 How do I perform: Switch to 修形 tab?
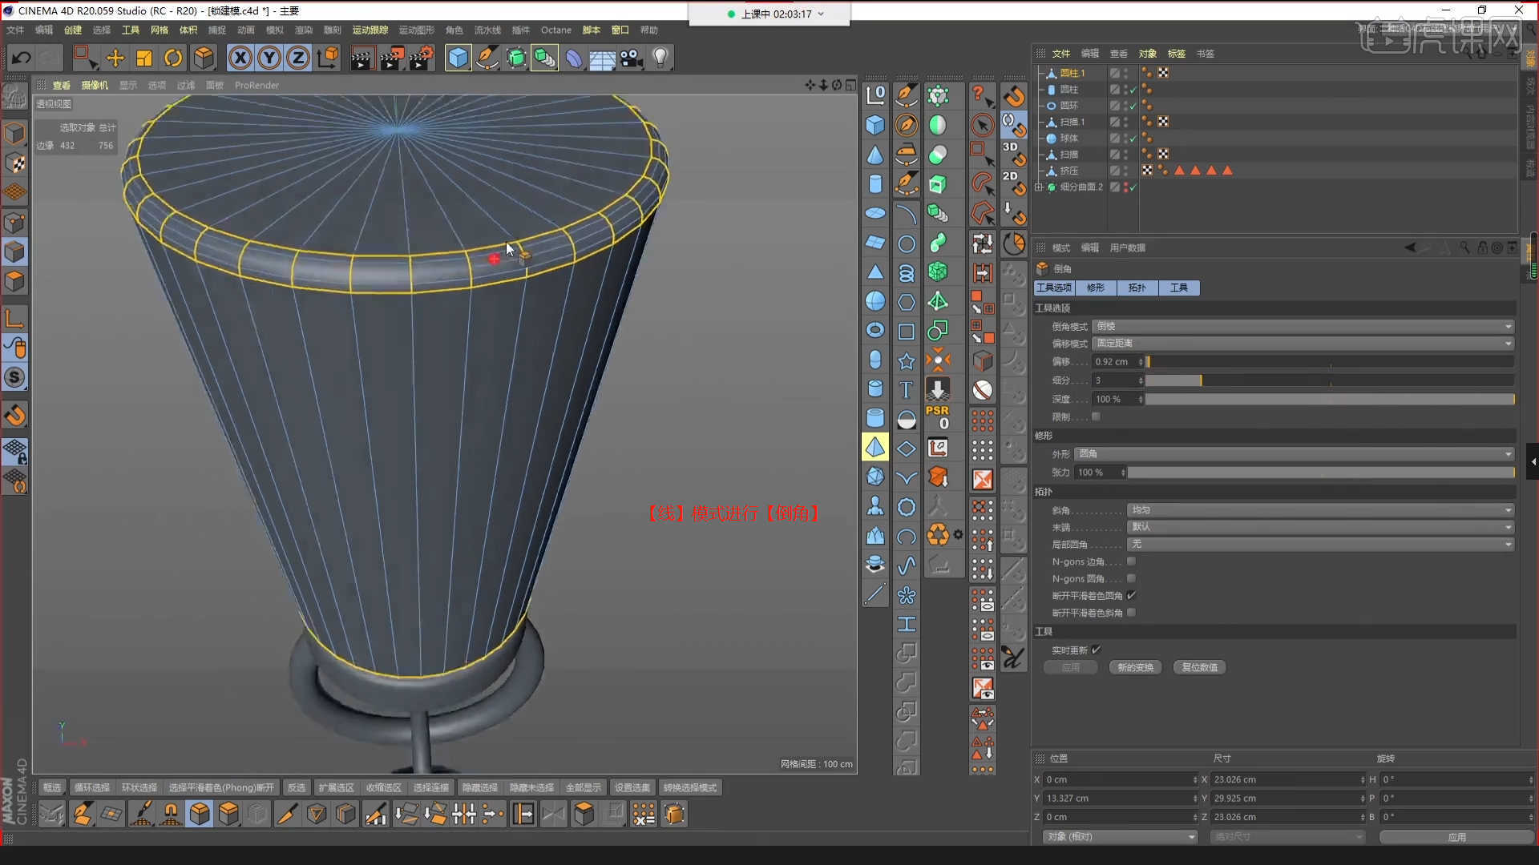pos(1096,288)
